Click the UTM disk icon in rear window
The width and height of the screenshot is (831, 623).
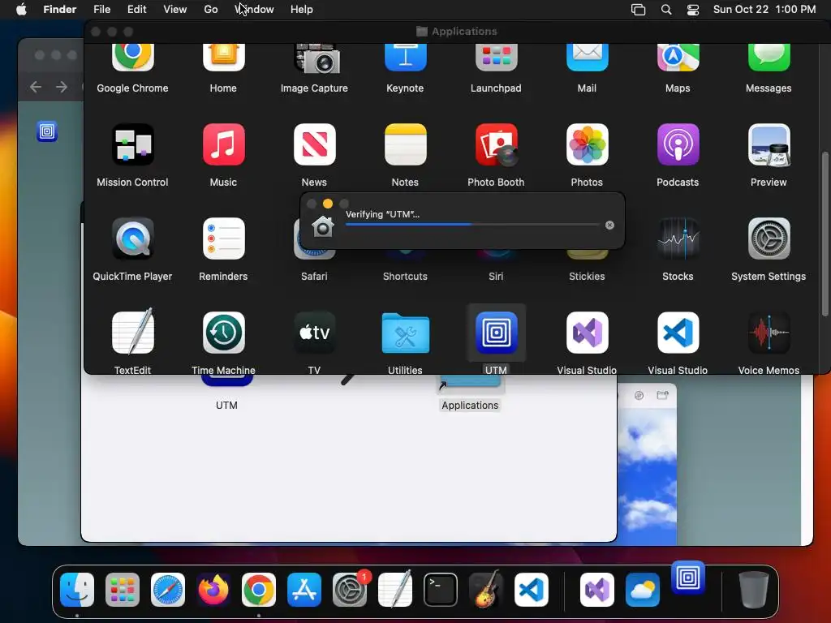(x=46, y=131)
